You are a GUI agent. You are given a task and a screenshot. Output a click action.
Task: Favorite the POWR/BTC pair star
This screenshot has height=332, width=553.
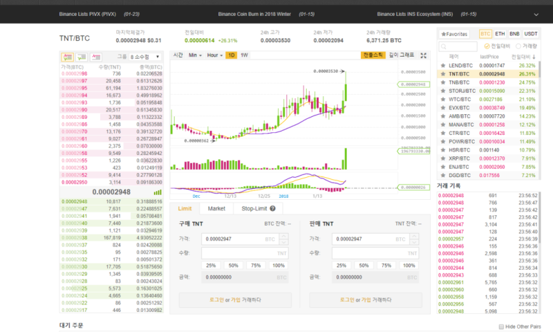tap(443, 142)
